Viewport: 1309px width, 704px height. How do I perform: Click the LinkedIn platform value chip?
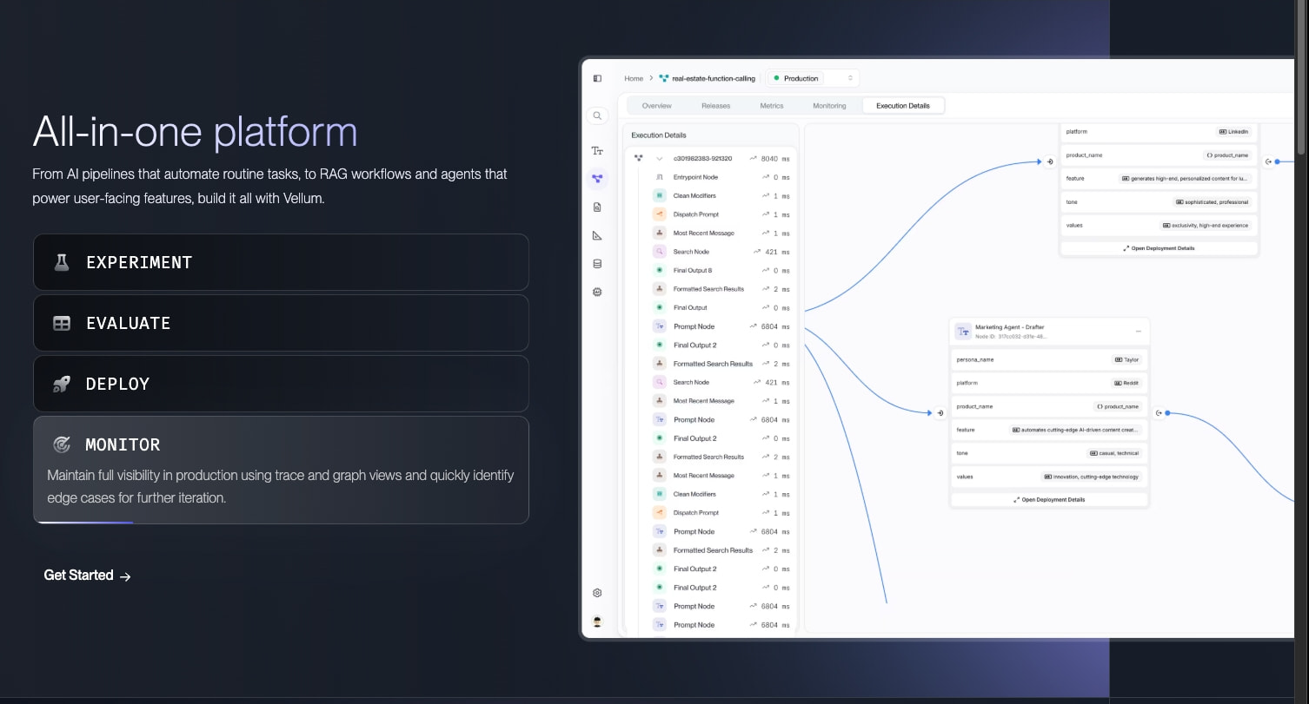1234,132
